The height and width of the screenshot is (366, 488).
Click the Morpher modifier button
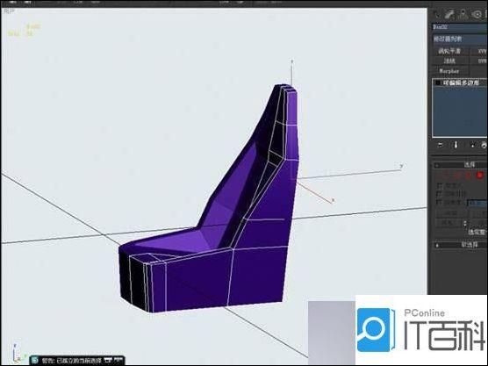[x=449, y=71]
